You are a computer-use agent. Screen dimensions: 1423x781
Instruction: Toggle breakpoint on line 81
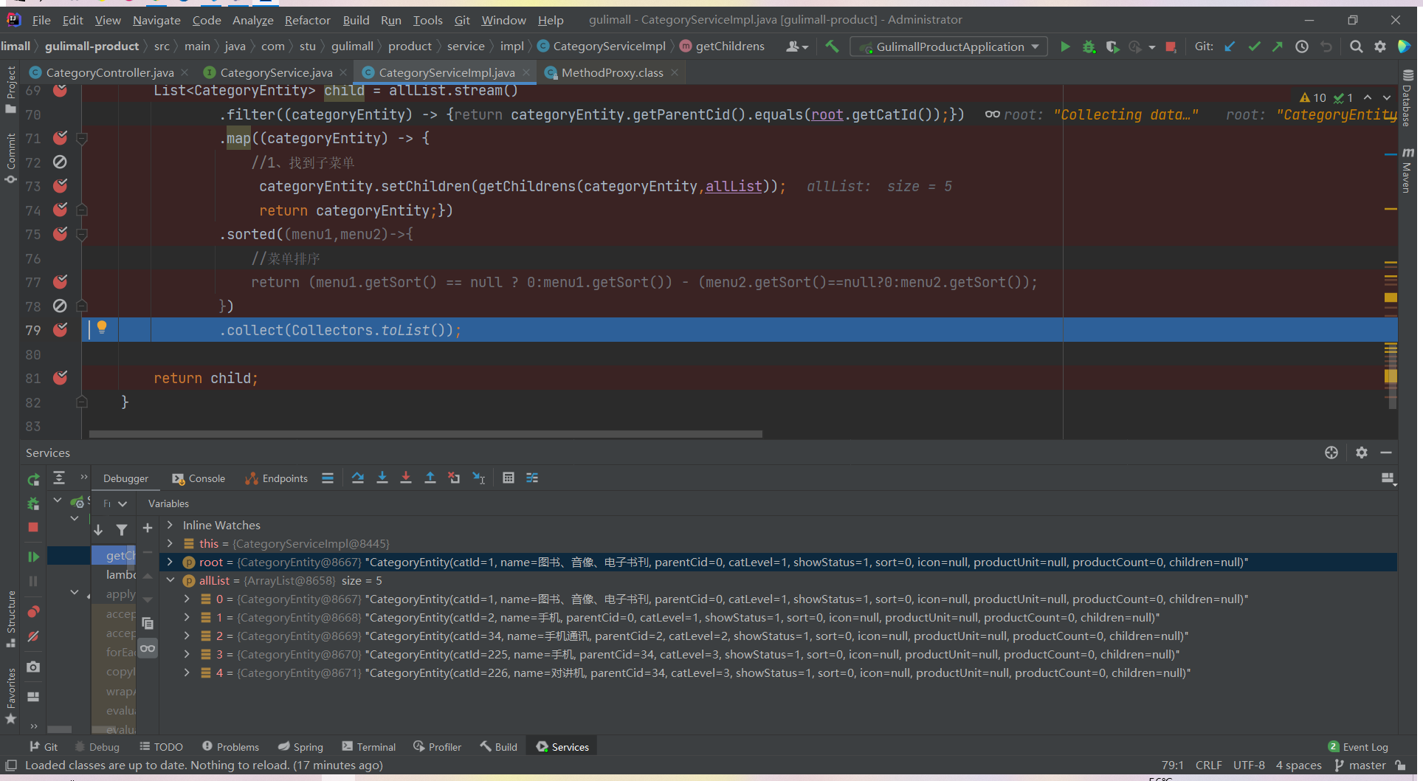(x=61, y=378)
